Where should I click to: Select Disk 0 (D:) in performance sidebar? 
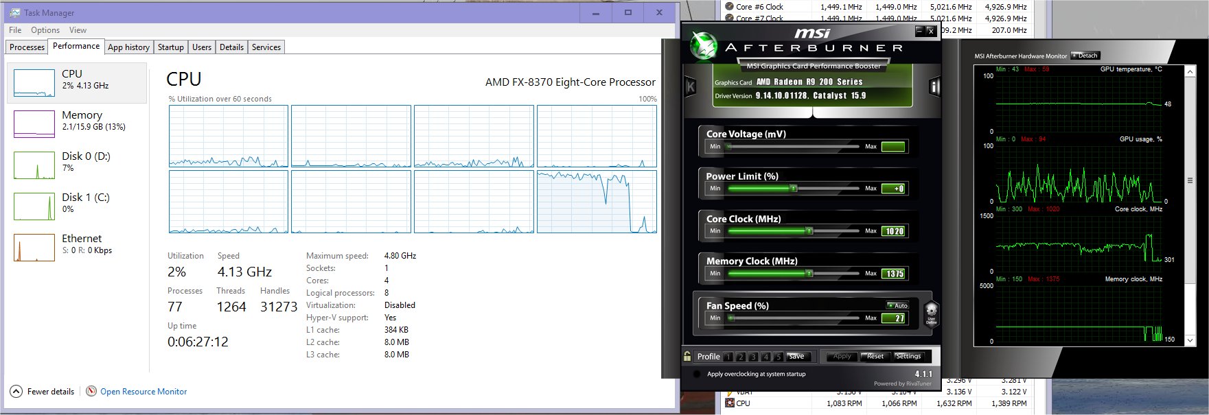(77, 165)
